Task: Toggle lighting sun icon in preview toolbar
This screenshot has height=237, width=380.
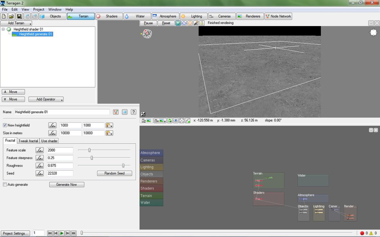Action: pyautogui.click(x=190, y=23)
